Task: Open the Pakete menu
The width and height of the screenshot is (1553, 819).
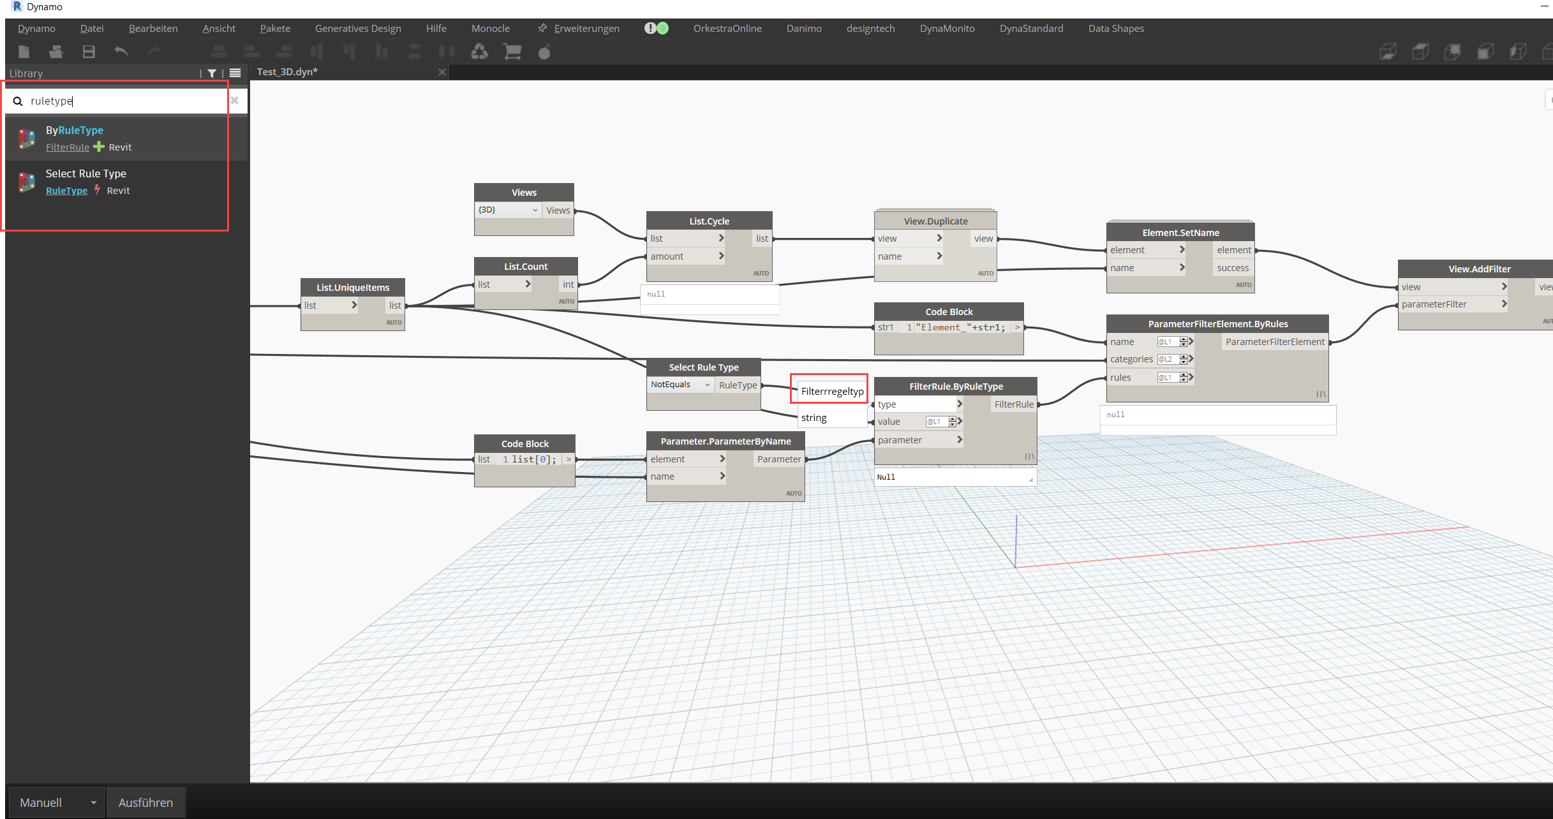Action: (x=275, y=28)
